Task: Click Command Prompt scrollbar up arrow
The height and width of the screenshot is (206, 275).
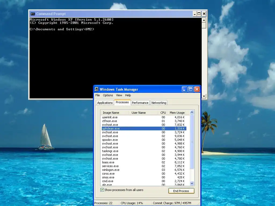Action: [204, 20]
